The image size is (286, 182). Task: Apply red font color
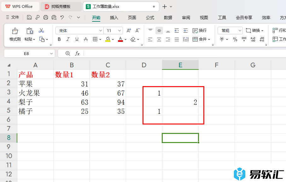point(120,39)
